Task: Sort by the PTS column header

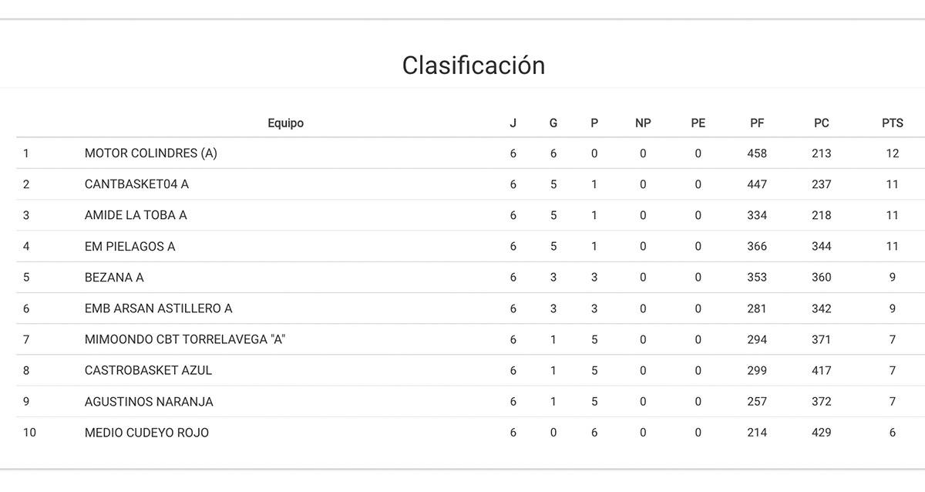Action: pyautogui.click(x=892, y=123)
